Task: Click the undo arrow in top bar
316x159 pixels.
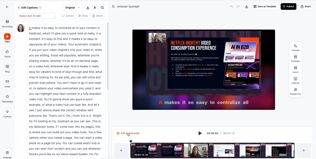Action: pos(232,7)
